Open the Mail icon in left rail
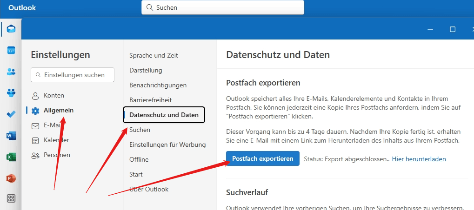This screenshot has width=474, height=210. coord(11,29)
